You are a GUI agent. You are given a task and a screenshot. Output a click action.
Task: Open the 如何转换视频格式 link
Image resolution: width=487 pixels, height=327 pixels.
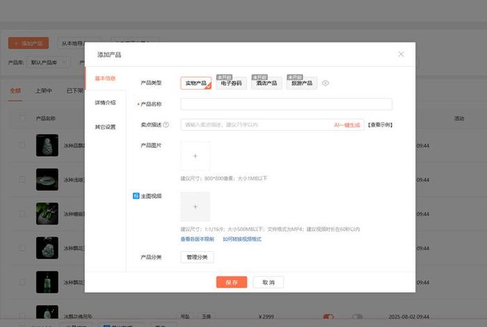pyautogui.click(x=242, y=239)
